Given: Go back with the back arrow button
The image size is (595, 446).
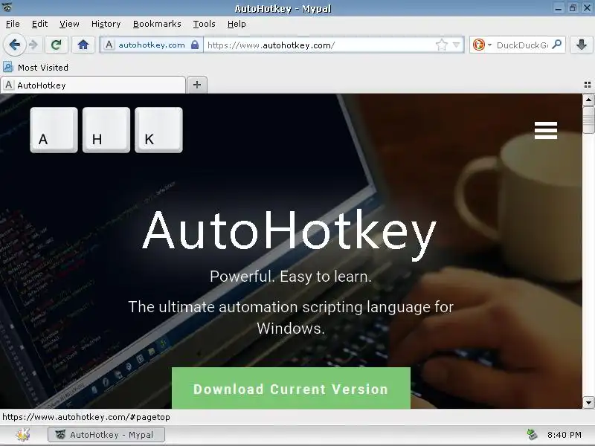Looking at the screenshot, I should point(14,45).
